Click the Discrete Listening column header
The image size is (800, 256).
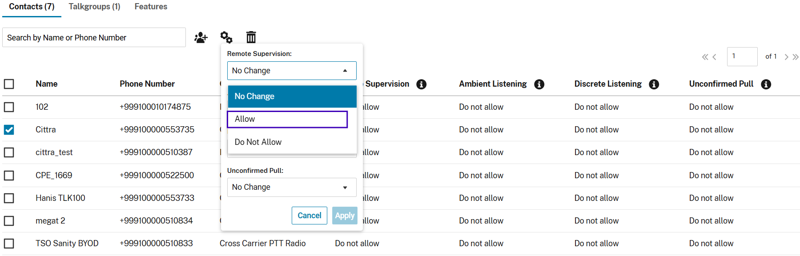[x=608, y=84]
